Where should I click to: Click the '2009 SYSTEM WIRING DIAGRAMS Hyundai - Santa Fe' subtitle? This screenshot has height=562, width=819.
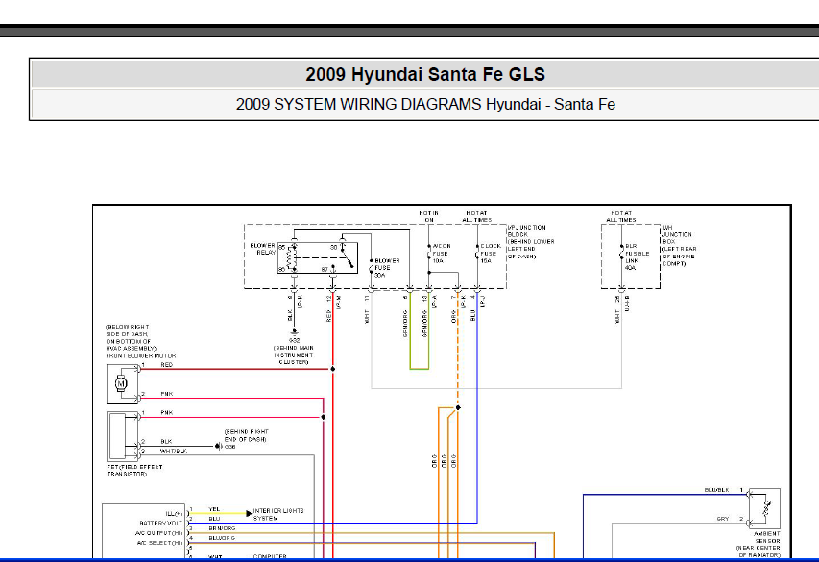[425, 104]
